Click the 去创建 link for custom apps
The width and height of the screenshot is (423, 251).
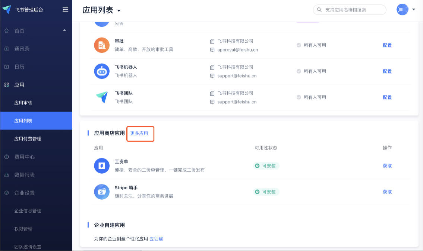pyautogui.click(x=156, y=239)
